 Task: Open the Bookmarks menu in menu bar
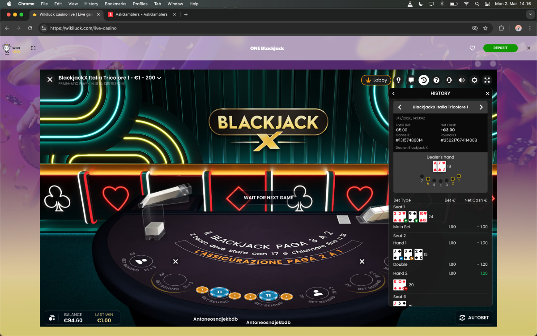point(115,4)
